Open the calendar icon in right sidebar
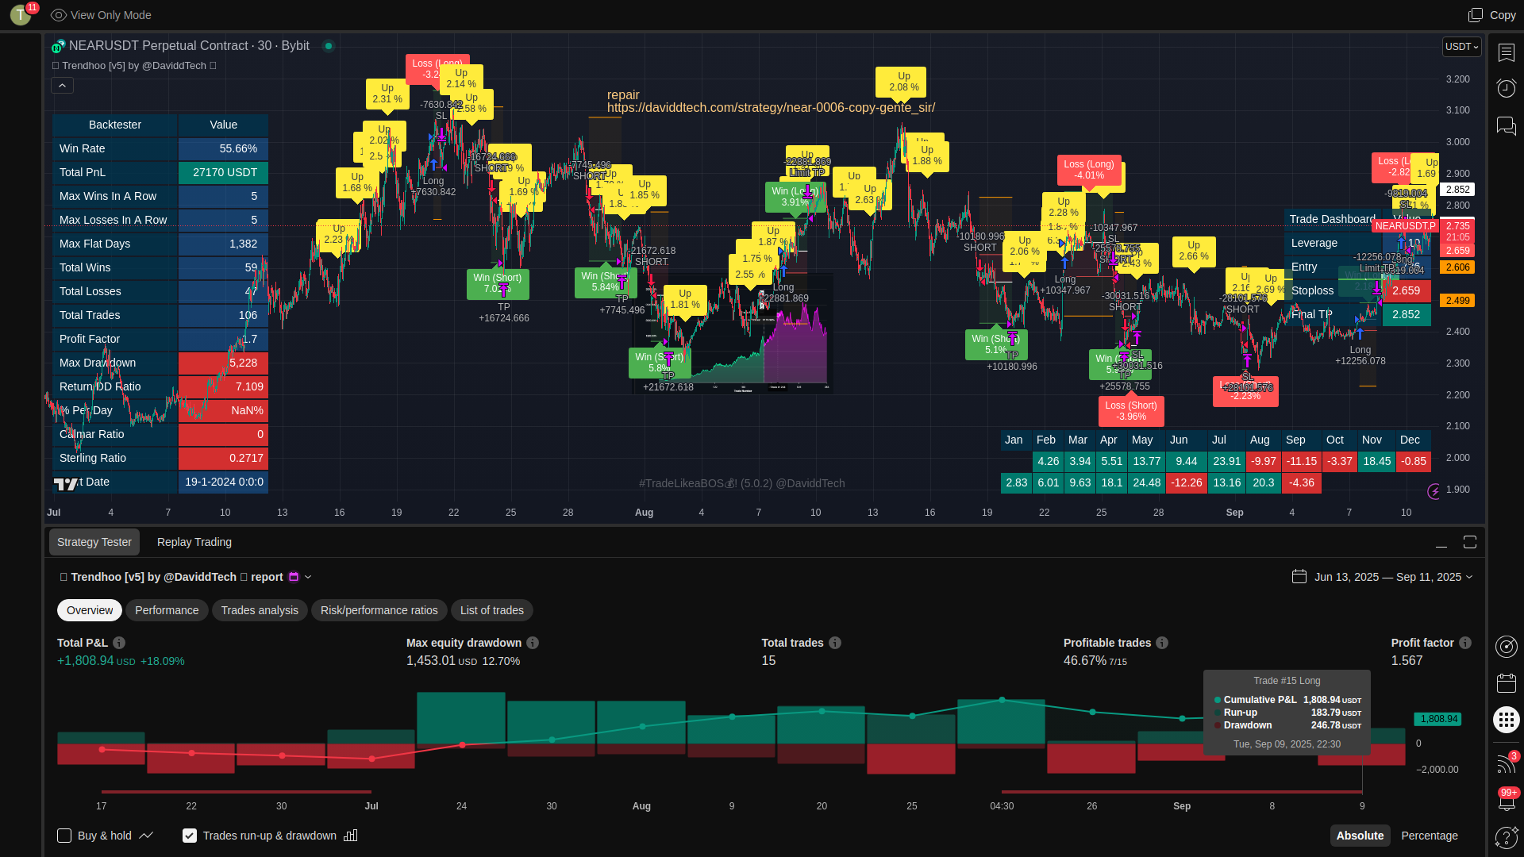Image resolution: width=1524 pixels, height=857 pixels. (x=1506, y=683)
